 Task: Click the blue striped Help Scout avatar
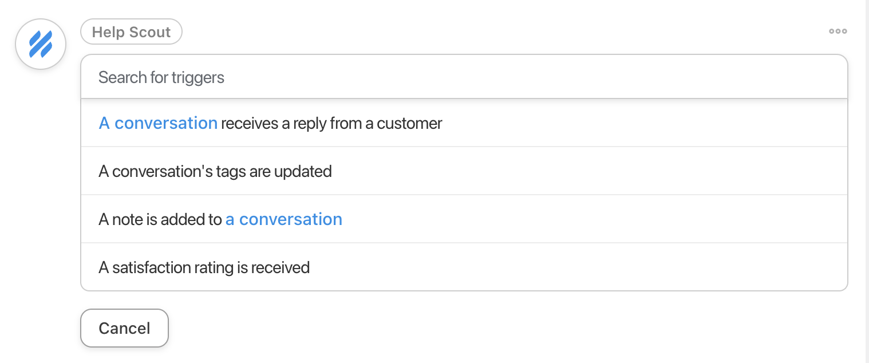coord(41,44)
